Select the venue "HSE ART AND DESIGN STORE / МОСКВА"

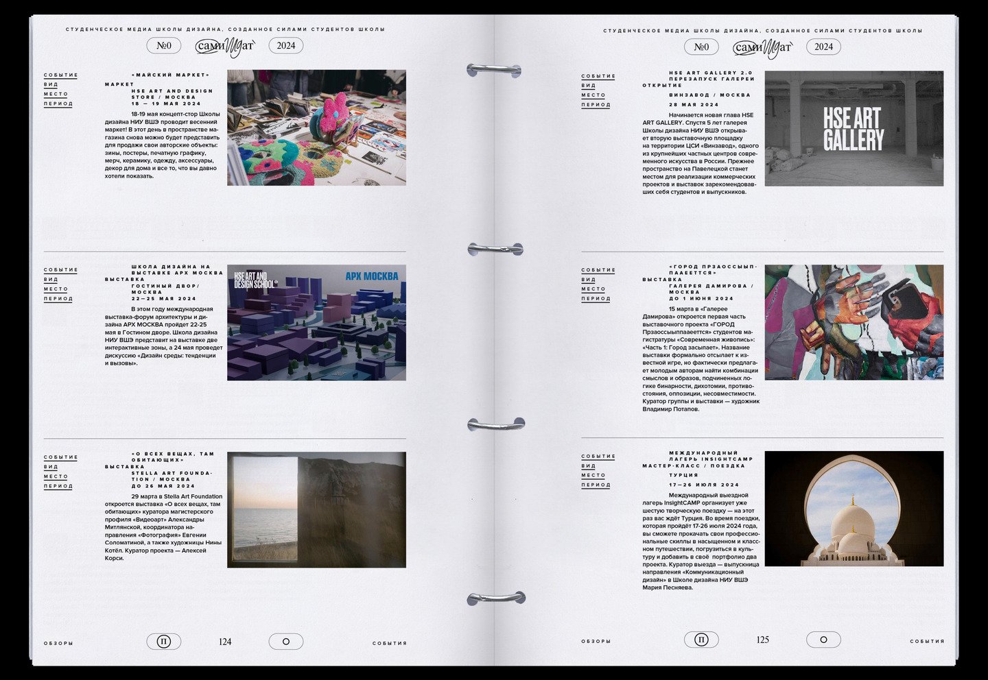tap(172, 94)
